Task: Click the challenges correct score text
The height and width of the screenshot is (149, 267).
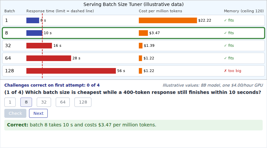Action: point(52,85)
